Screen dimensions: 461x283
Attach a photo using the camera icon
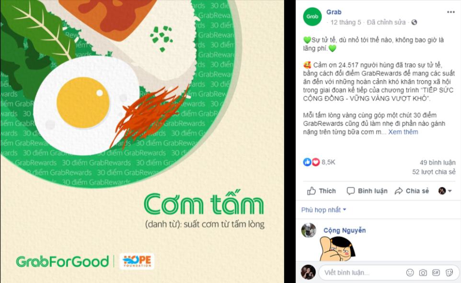click(x=423, y=273)
